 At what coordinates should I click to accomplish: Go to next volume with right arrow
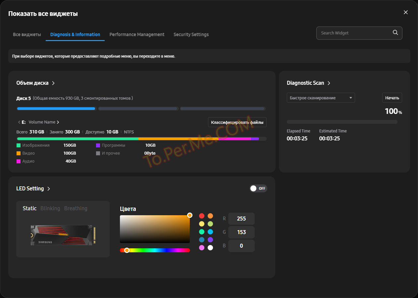tap(58, 122)
